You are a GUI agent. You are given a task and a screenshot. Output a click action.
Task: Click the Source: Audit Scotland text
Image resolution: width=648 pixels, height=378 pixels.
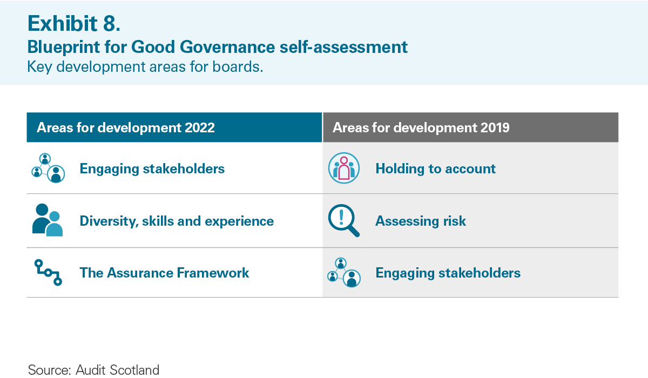pos(93,370)
